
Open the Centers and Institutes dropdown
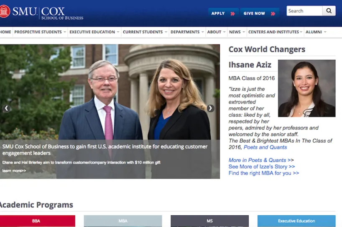(x=275, y=32)
